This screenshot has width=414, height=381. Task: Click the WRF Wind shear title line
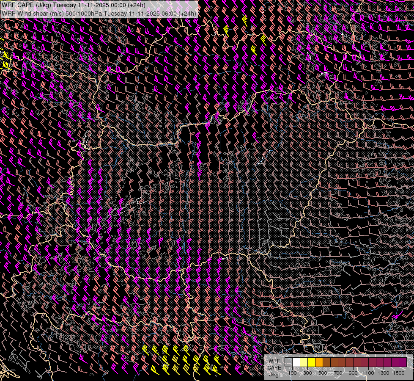tap(99, 14)
